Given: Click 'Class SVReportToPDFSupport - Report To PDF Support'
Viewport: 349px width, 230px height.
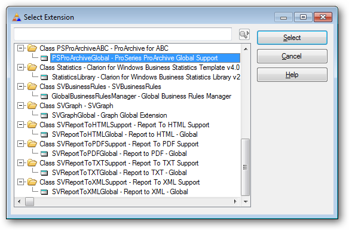Looking at the screenshot, I should click(x=119, y=144).
